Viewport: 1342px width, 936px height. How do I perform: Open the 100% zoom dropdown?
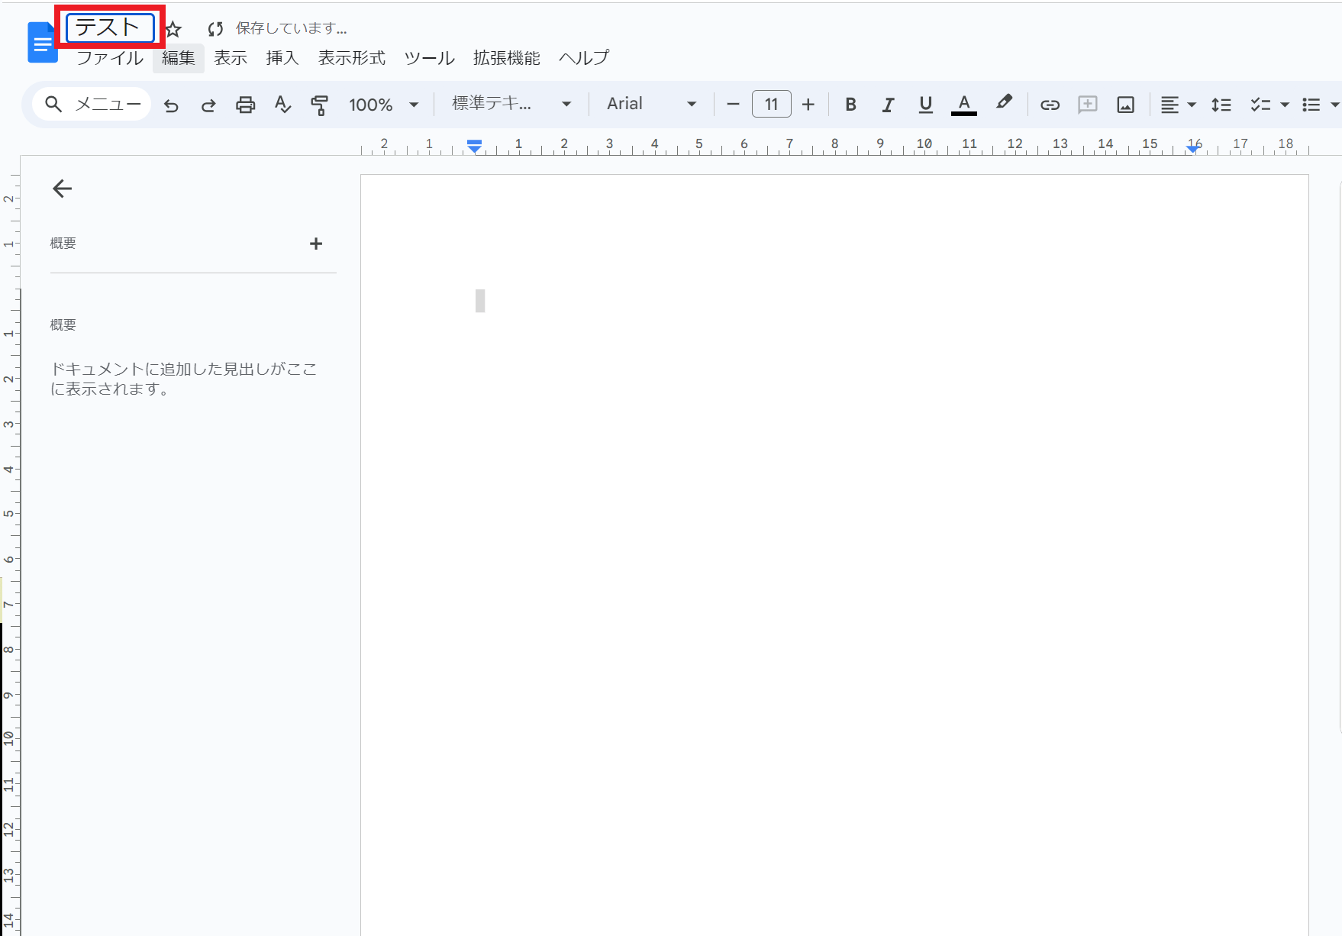(x=383, y=105)
